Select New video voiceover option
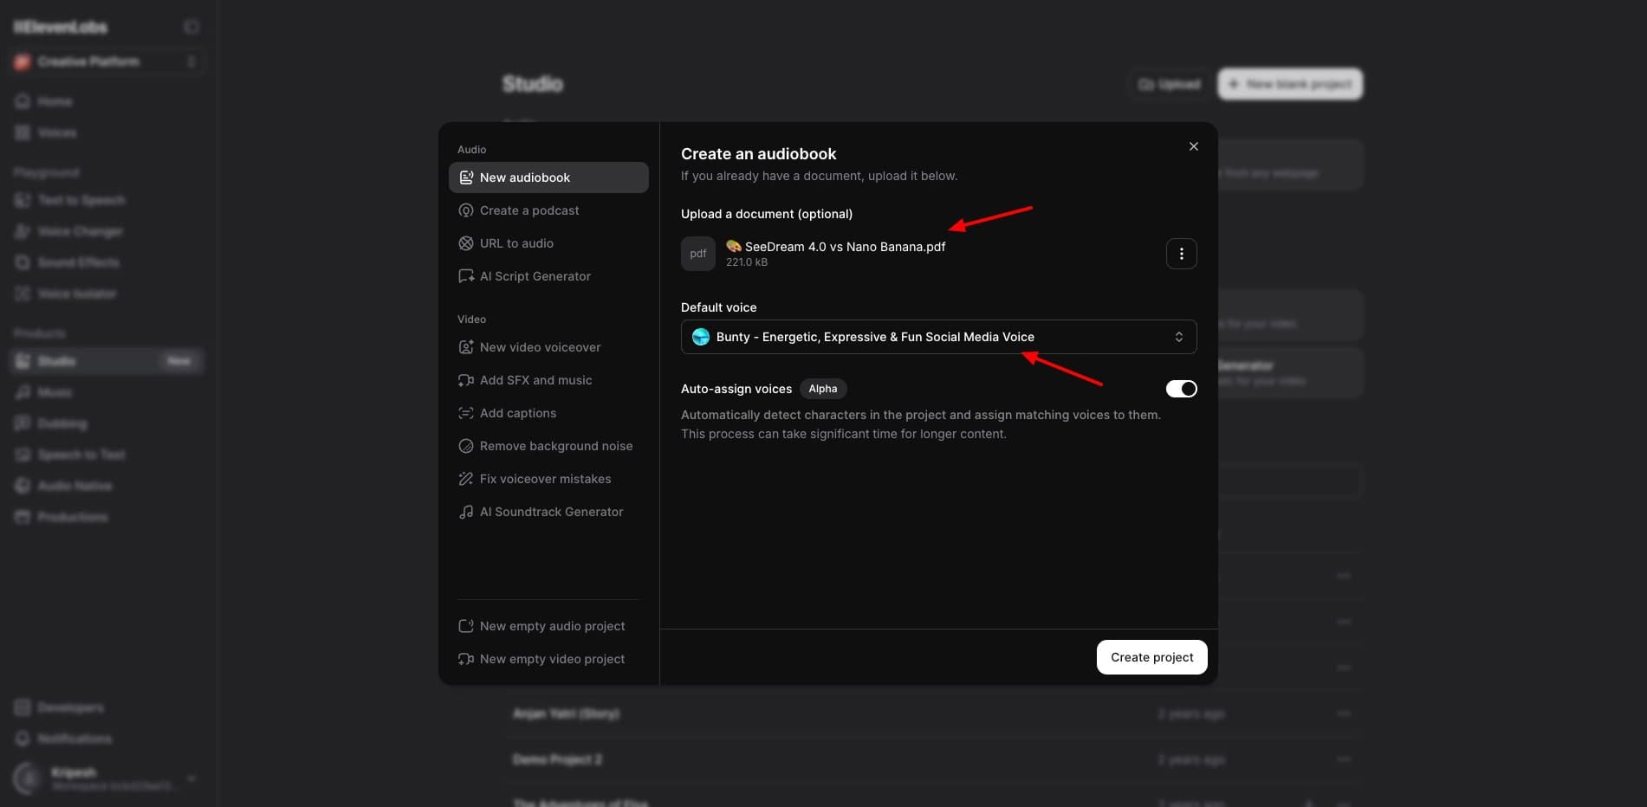This screenshot has height=807, width=1647. pos(540,347)
